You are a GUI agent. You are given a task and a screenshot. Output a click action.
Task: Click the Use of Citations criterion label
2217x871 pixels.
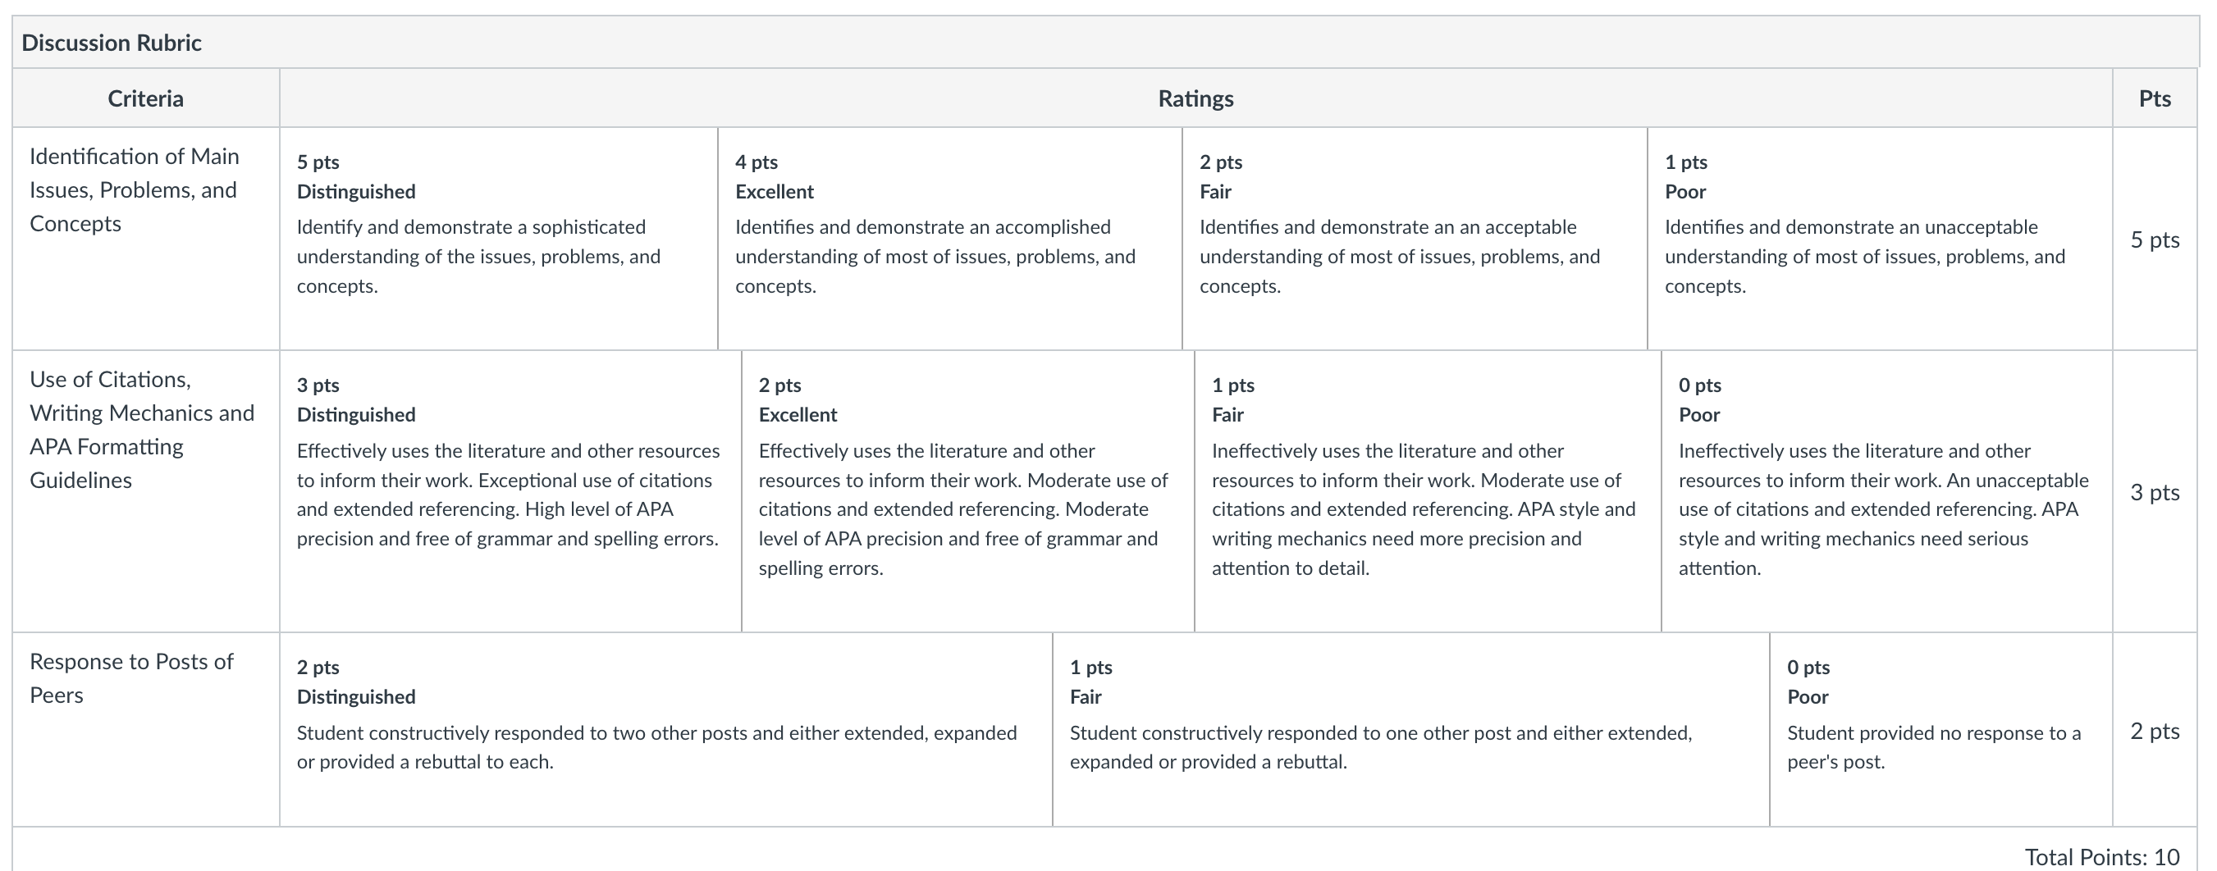click(142, 430)
